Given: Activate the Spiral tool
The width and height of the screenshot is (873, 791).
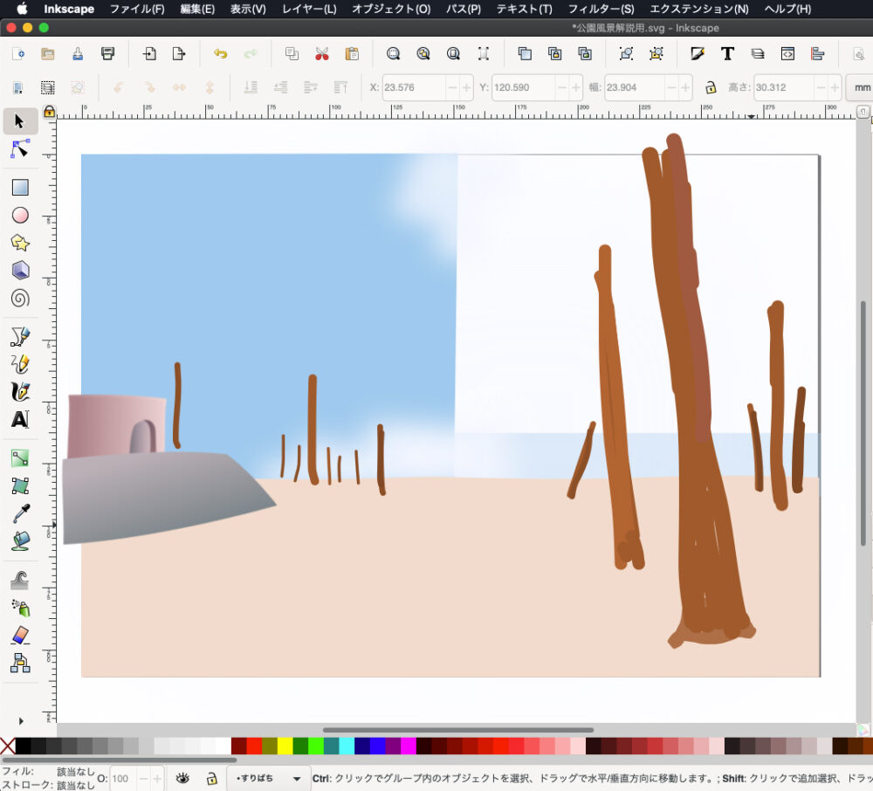Looking at the screenshot, I should pos(20,299).
